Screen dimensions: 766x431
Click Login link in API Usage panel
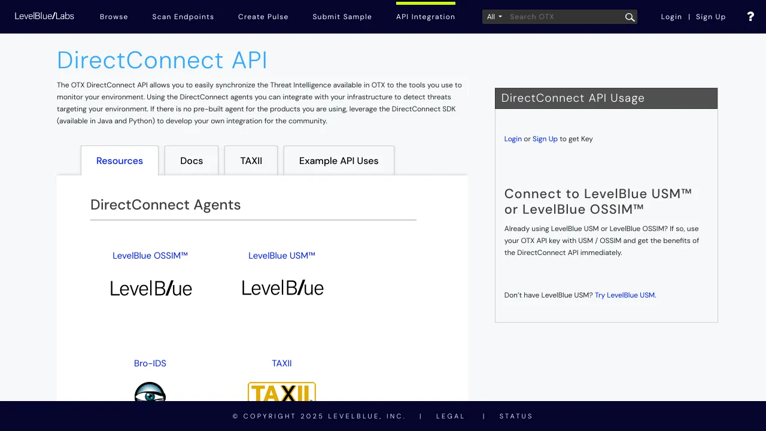pos(513,139)
